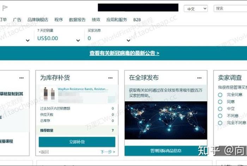Click the 供应天数 row

[x=77, y=114]
